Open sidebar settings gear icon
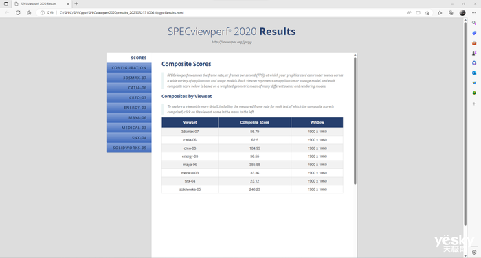 (474, 253)
